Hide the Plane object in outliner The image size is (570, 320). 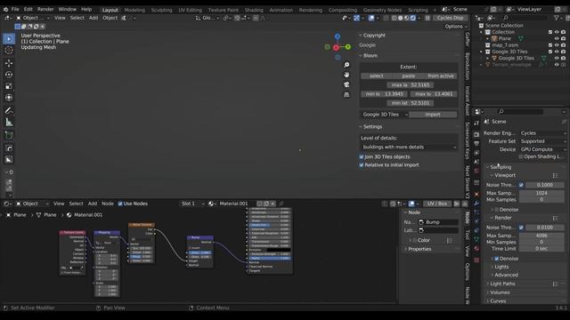point(557,38)
